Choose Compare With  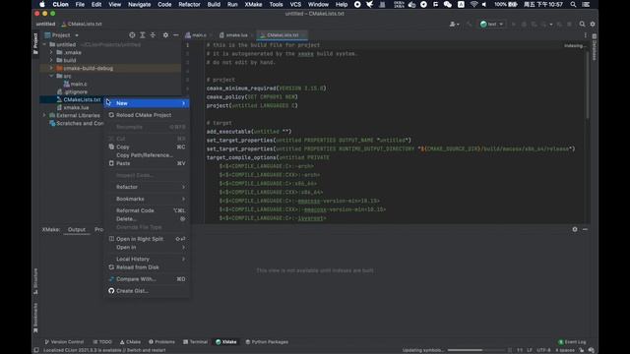[x=147, y=279]
